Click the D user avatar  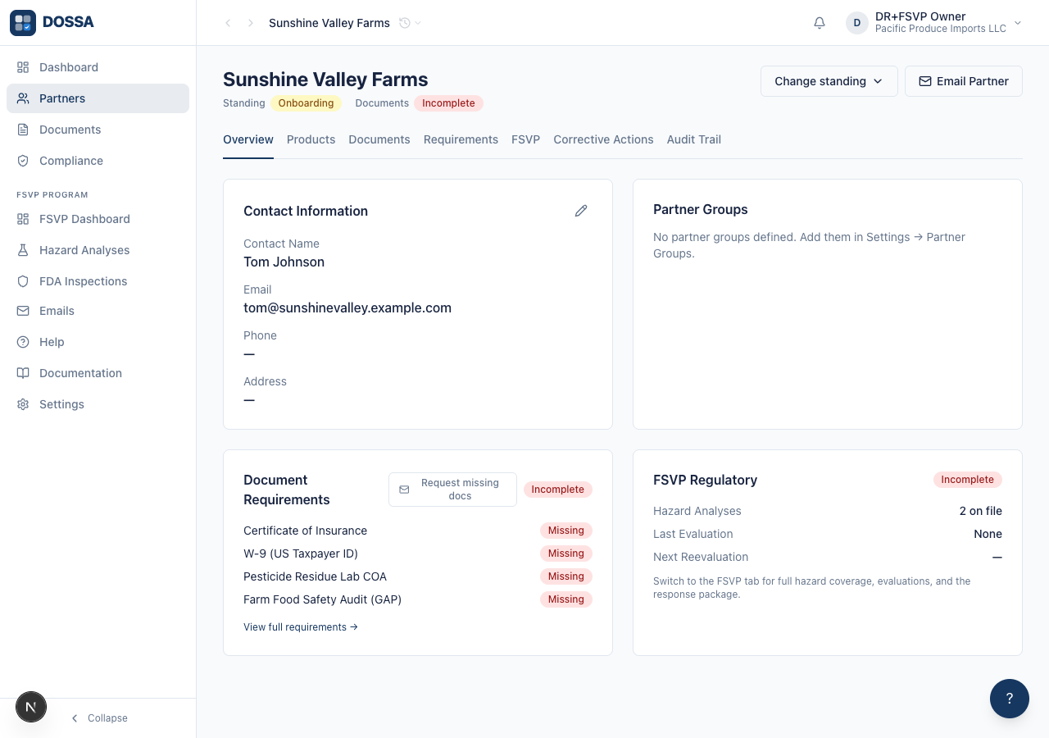click(857, 23)
